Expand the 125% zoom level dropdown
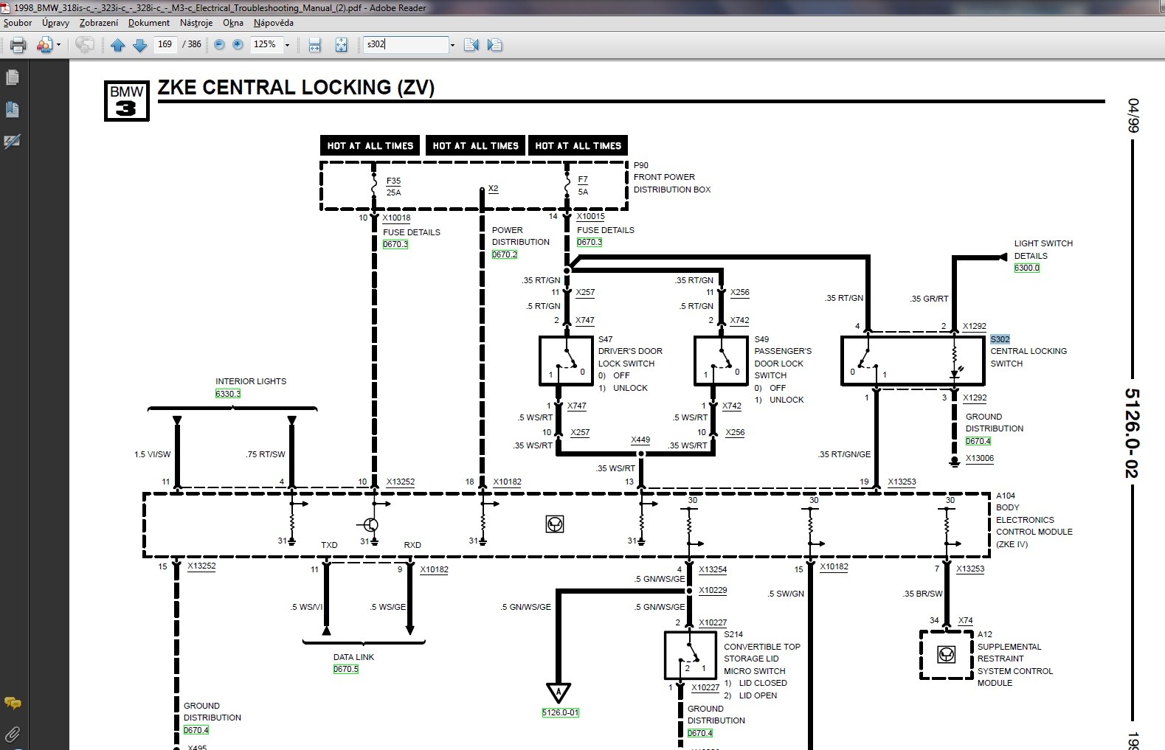Screen dimensions: 1165x750 click(x=287, y=45)
